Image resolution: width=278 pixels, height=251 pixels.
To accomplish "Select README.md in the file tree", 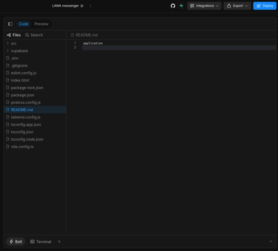I will [35, 110].
